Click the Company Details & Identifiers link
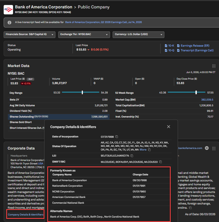 click(26, 214)
